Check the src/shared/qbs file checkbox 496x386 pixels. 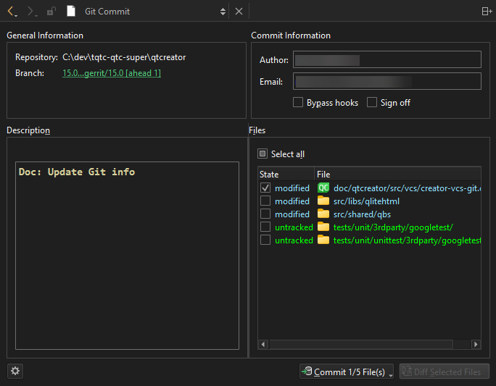pyautogui.click(x=265, y=214)
